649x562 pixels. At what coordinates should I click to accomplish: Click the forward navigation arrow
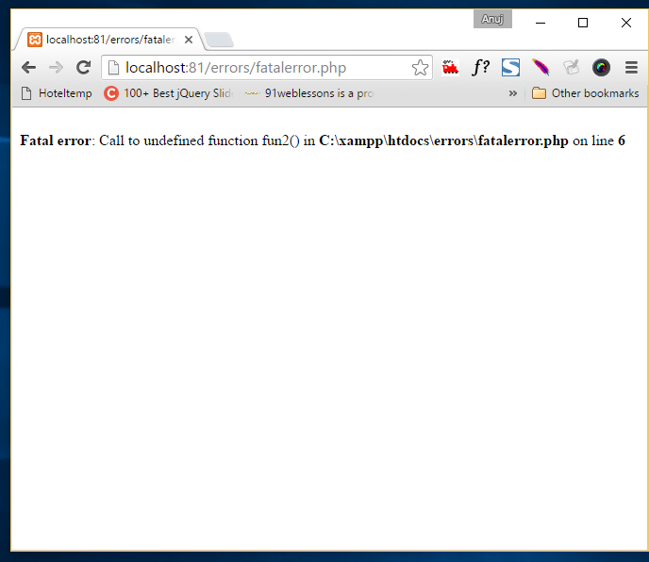point(56,67)
